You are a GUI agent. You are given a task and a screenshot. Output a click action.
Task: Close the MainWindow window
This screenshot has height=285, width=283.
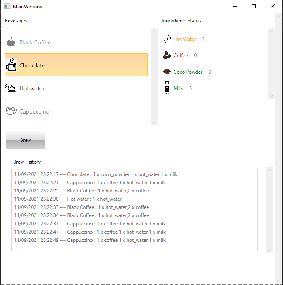click(x=273, y=6)
